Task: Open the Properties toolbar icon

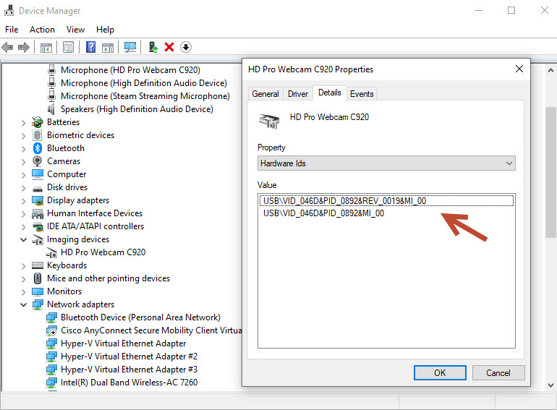Action: [x=68, y=47]
